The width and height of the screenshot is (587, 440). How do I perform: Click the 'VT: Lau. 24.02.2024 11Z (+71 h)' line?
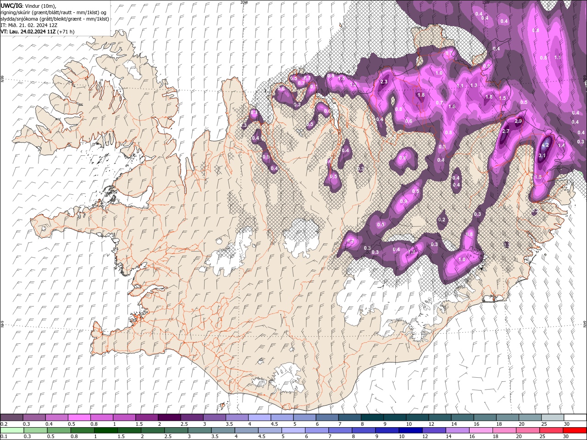[38, 32]
